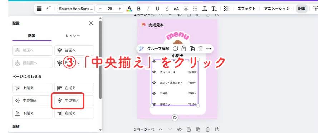Screen dimensions: 318x133
Task: Click グループ解除 to ungroup selection
Action: (158, 49)
